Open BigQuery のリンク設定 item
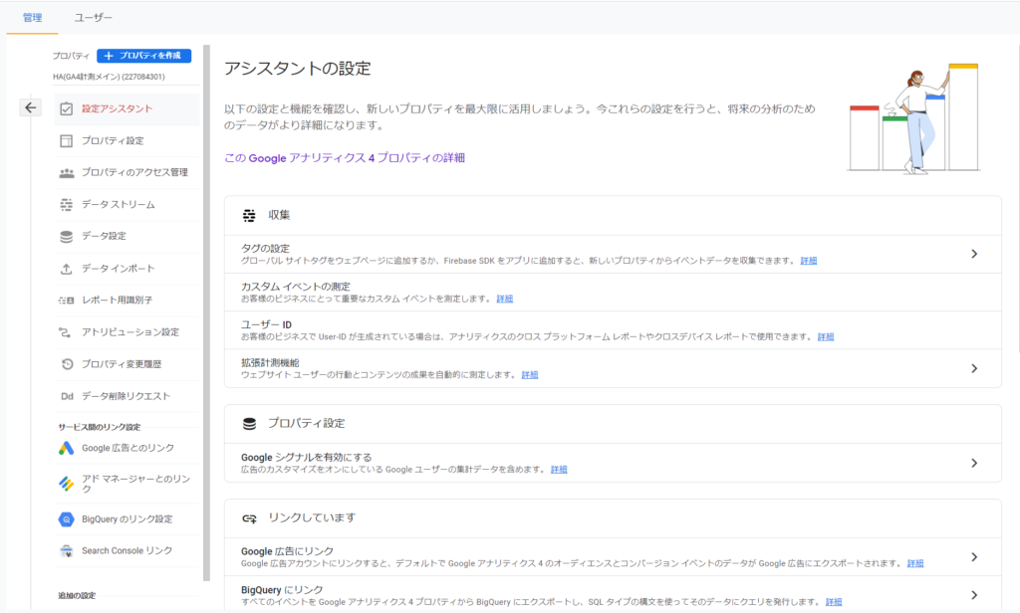The width and height of the screenshot is (1020, 613). tap(127, 519)
